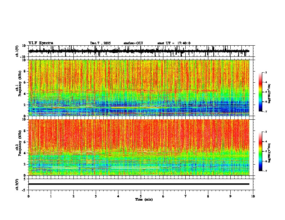Click the ch.1 spectrogram panel
The image size is (285, 220).
click(x=139, y=88)
